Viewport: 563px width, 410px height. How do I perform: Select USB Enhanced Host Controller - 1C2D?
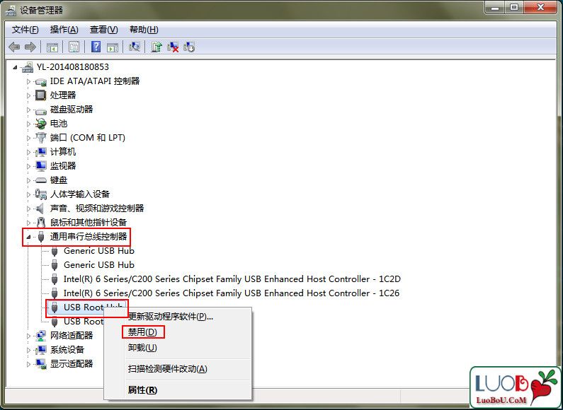232,279
